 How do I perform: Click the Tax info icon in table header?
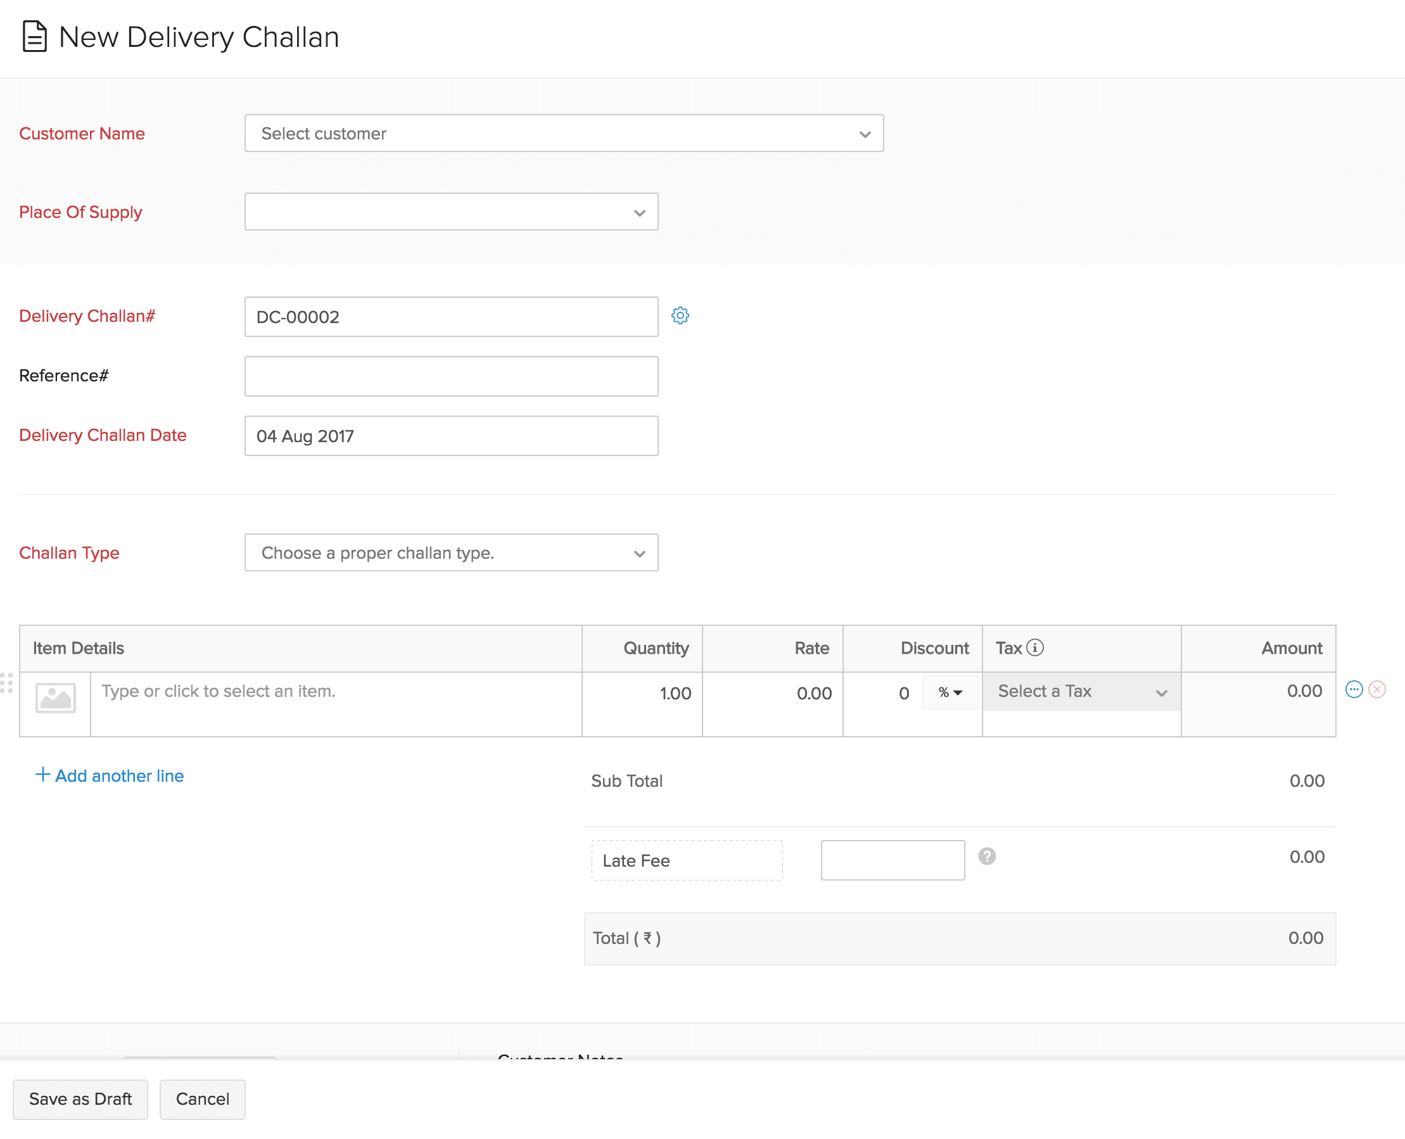tap(1036, 646)
